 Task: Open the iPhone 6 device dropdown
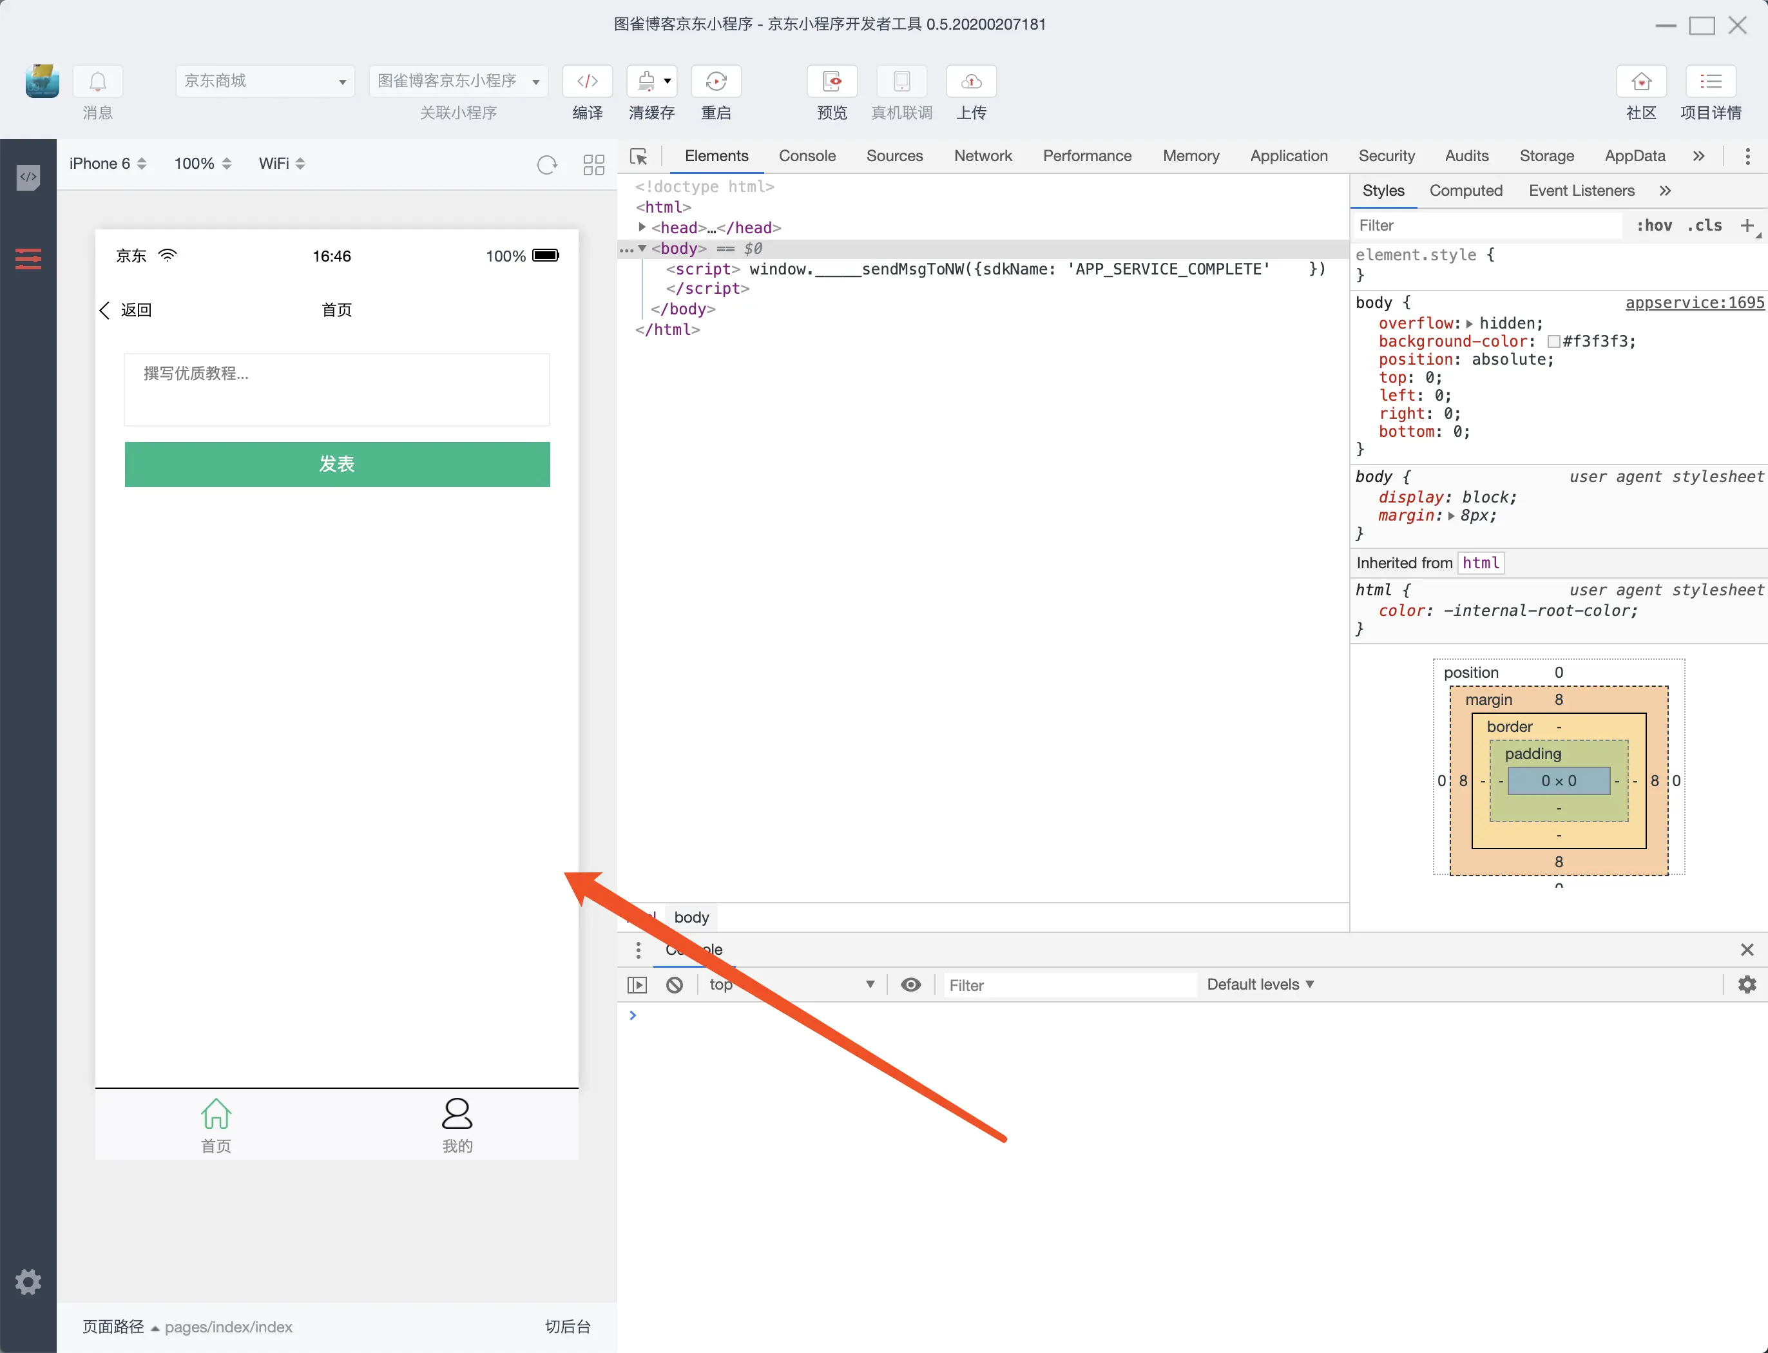107,164
